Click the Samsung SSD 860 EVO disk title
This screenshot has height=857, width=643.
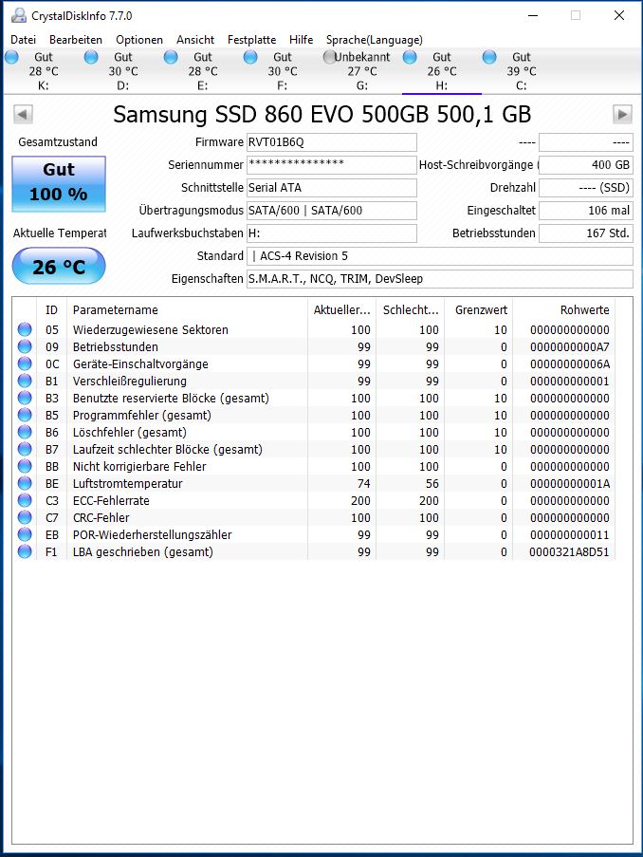coord(321,114)
